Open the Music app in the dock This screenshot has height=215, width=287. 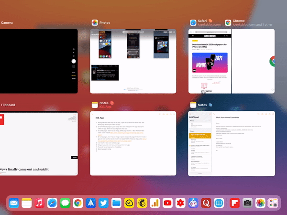39,203
